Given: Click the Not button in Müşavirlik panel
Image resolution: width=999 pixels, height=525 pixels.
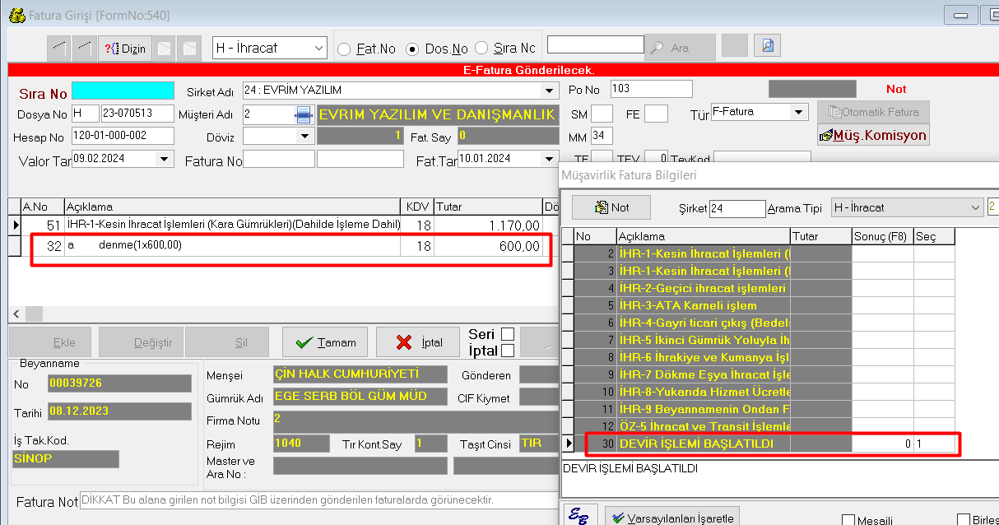Looking at the screenshot, I should pos(611,207).
